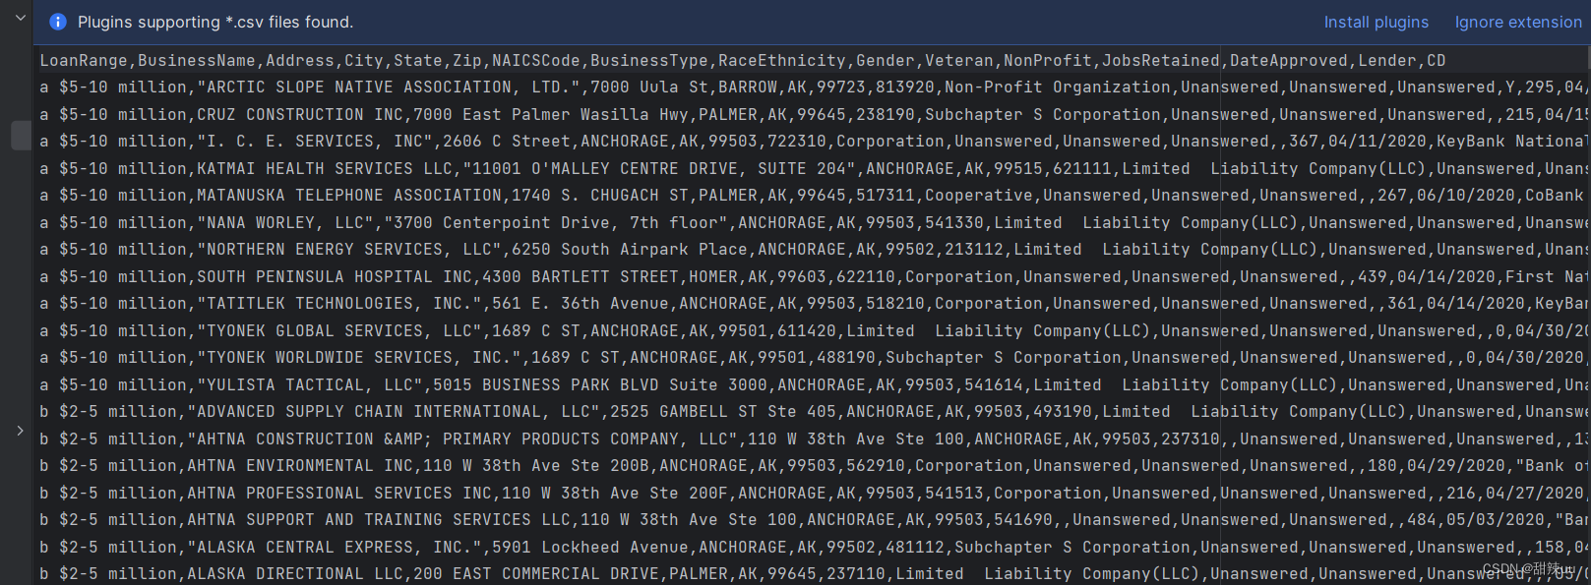
Task: Collapse the chevron at the top of the gutter
Action: coord(20,18)
